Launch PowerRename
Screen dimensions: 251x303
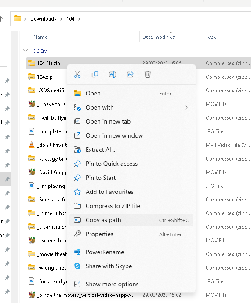pos(131,252)
